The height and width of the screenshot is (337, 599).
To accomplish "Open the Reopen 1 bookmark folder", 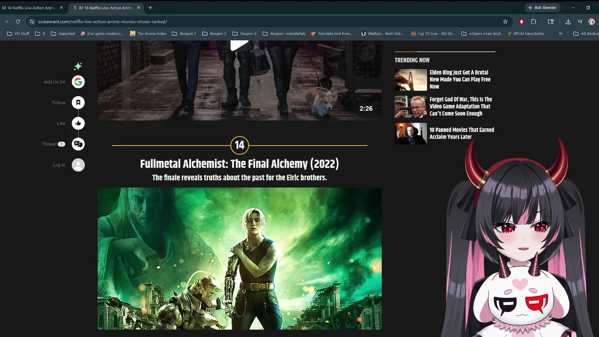I will (x=184, y=34).
